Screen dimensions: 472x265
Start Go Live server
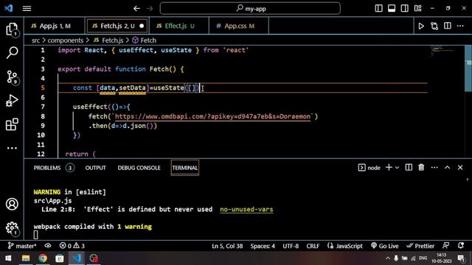coord(384,246)
